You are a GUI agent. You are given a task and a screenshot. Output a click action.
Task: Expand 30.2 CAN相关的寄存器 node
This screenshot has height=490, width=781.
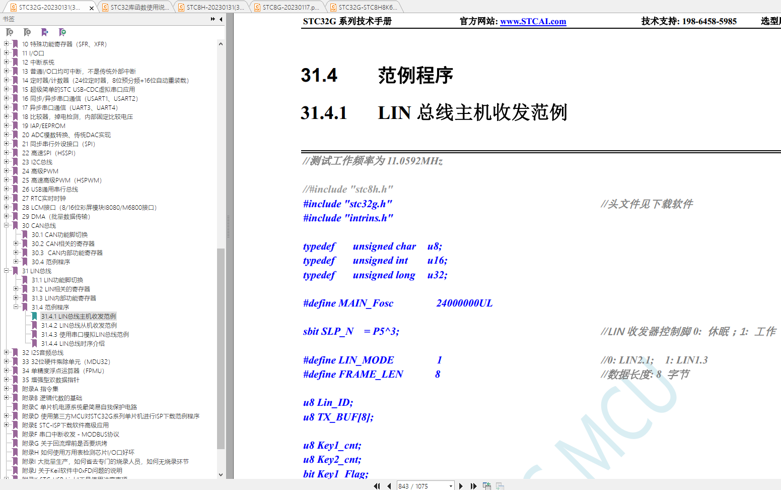click(16, 243)
